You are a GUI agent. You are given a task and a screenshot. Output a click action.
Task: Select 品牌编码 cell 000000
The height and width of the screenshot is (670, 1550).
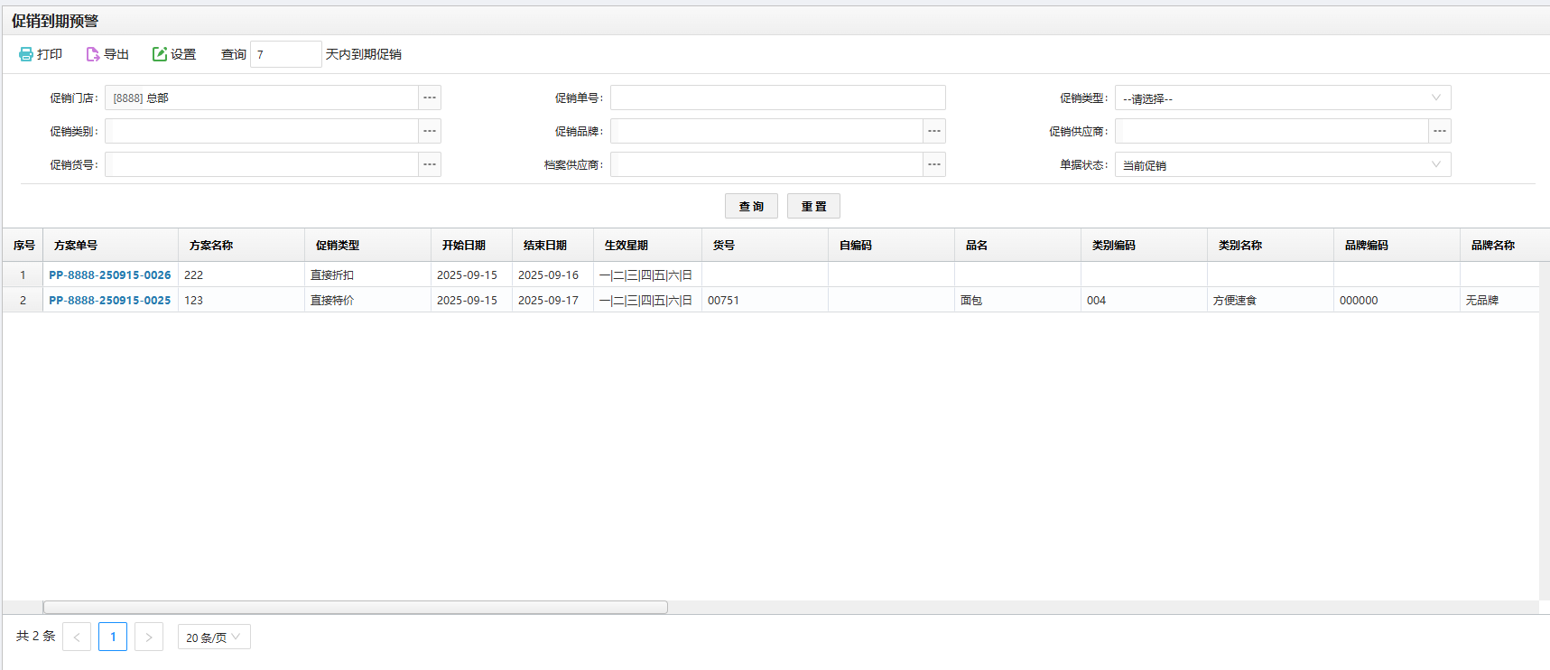click(x=1397, y=300)
